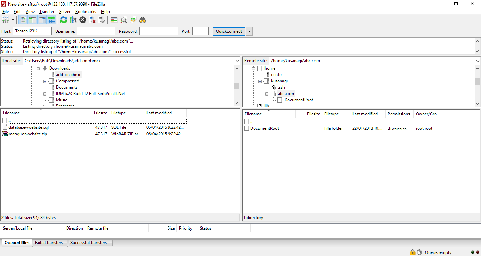481x256 pixels.
Task: Select DocumentRoot in remote tree
Action: click(299, 100)
